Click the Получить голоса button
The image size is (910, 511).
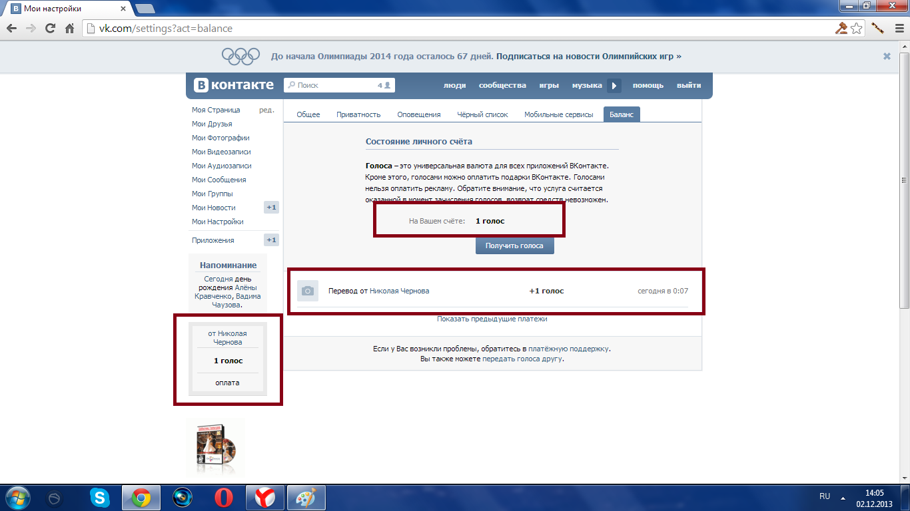[x=514, y=246]
